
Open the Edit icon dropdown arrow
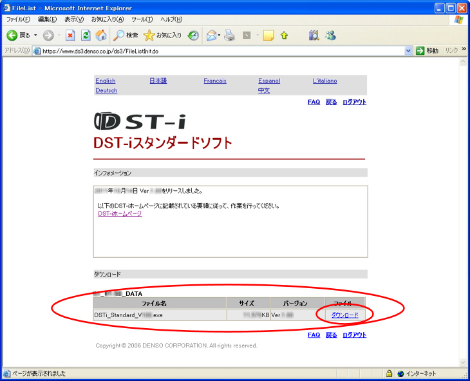[258, 35]
